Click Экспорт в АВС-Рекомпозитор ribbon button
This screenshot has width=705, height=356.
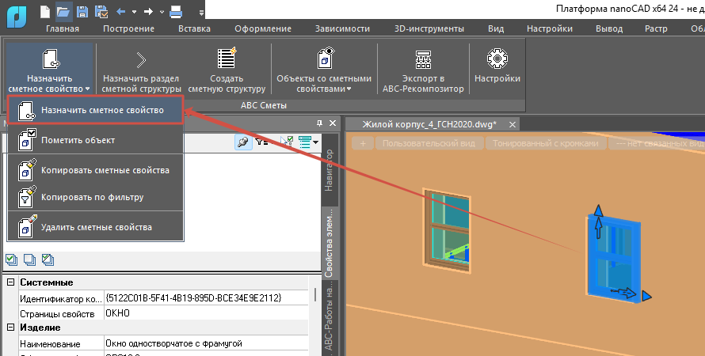coord(423,70)
